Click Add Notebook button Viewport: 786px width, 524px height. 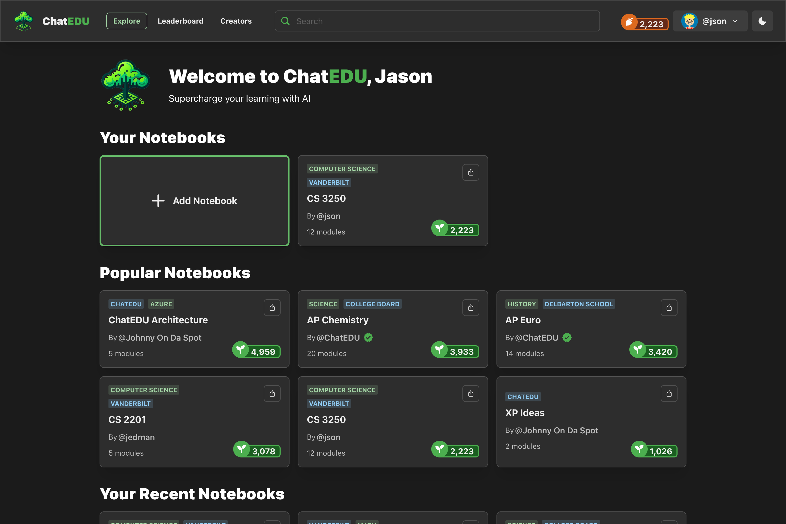point(194,200)
